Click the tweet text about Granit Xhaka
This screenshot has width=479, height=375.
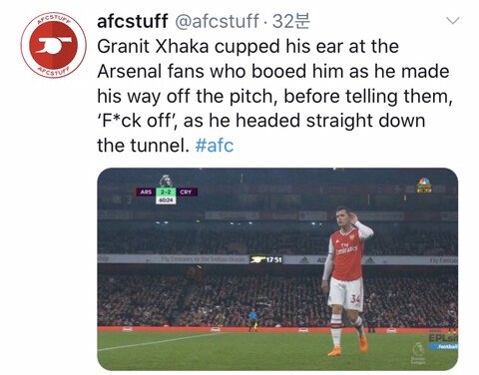tap(274, 96)
